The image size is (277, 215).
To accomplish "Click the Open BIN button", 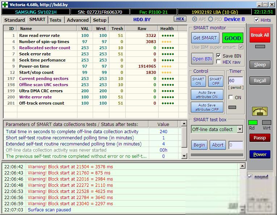I will 202,59.
